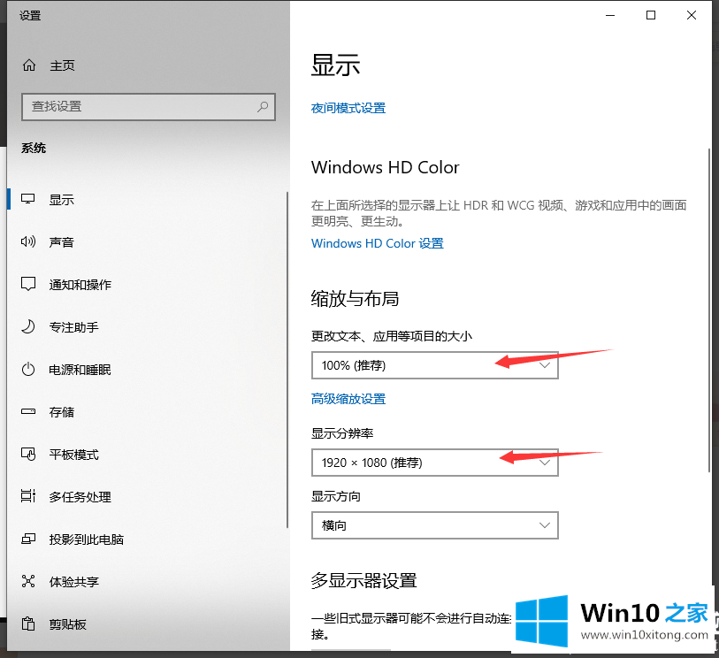Click the Windows HD Color heading

tap(386, 167)
